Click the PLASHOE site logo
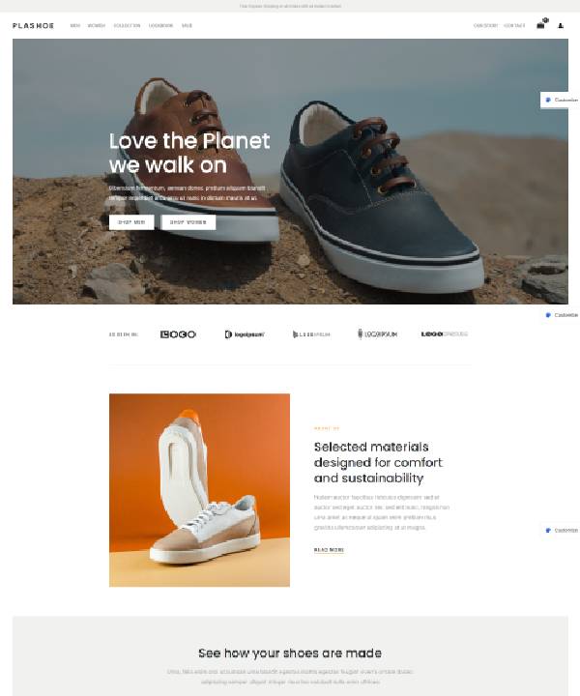The width and height of the screenshot is (580, 696). (x=33, y=26)
